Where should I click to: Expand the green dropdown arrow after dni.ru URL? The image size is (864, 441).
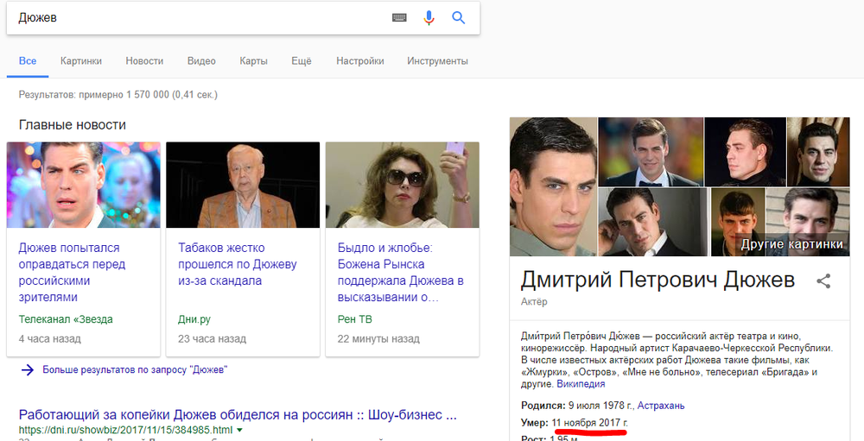coord(239,430)
